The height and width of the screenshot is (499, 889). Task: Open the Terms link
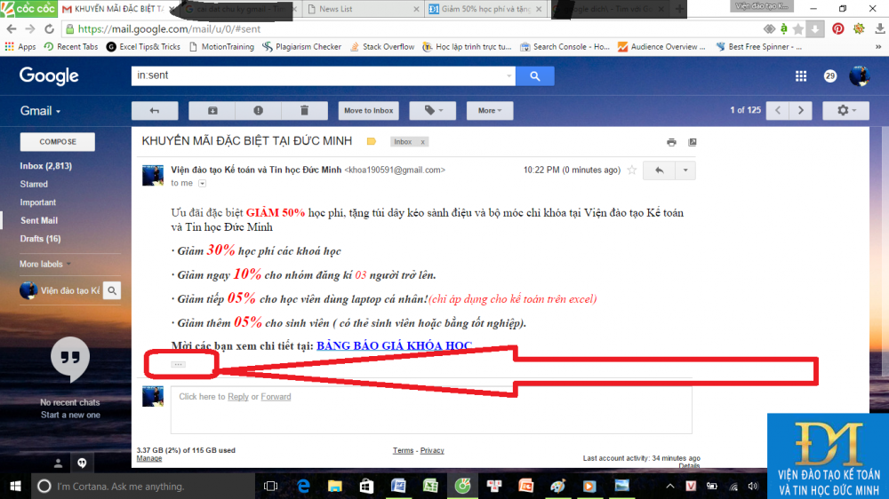[403, 450]
